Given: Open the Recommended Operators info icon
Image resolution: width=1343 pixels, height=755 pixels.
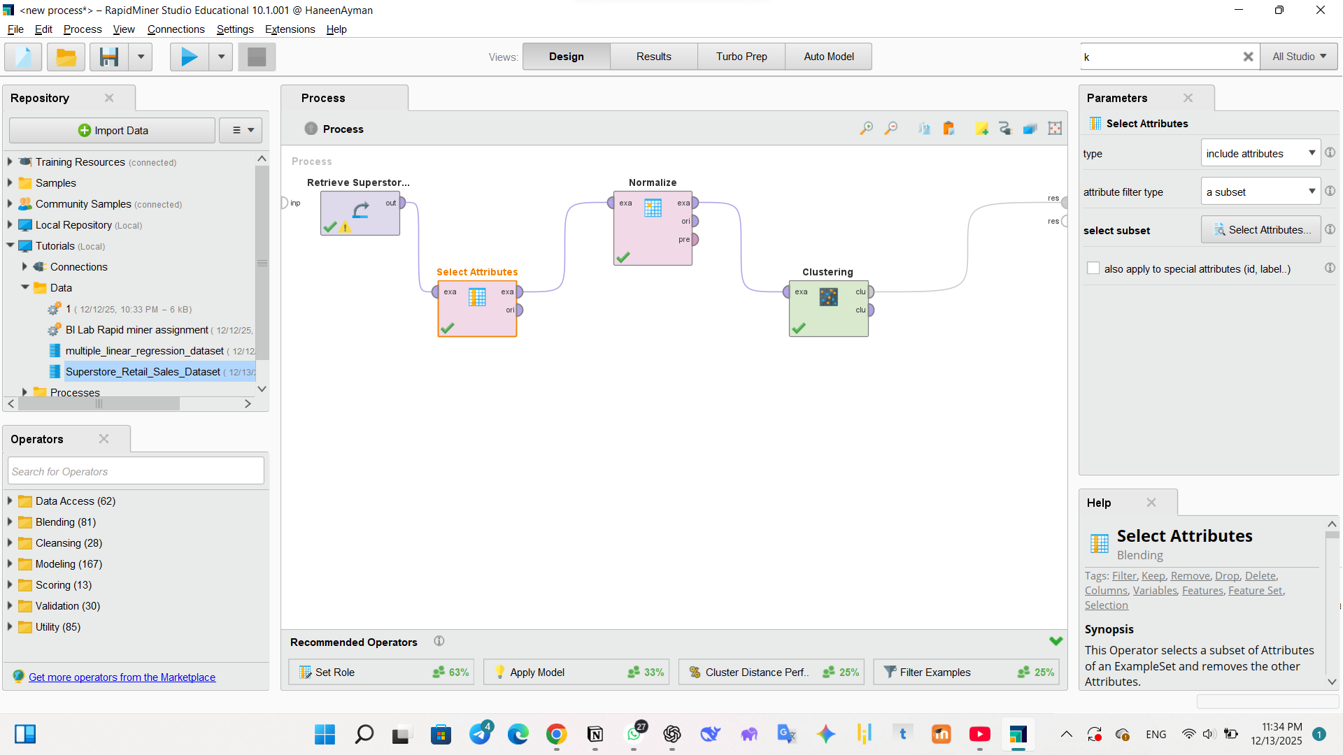Looking at the screenshot, I should 439,641.
